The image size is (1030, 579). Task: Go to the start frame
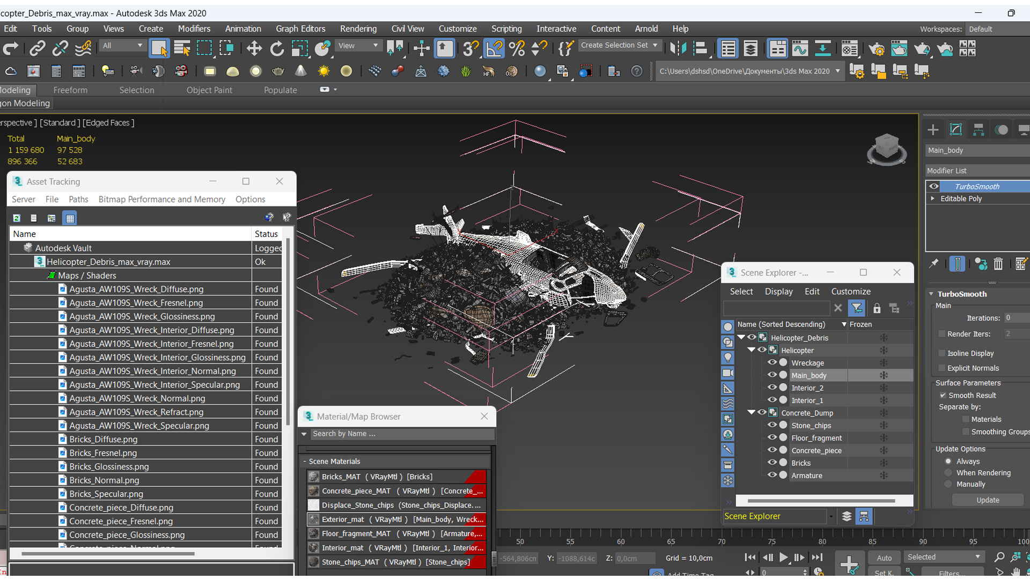point(750,558)
